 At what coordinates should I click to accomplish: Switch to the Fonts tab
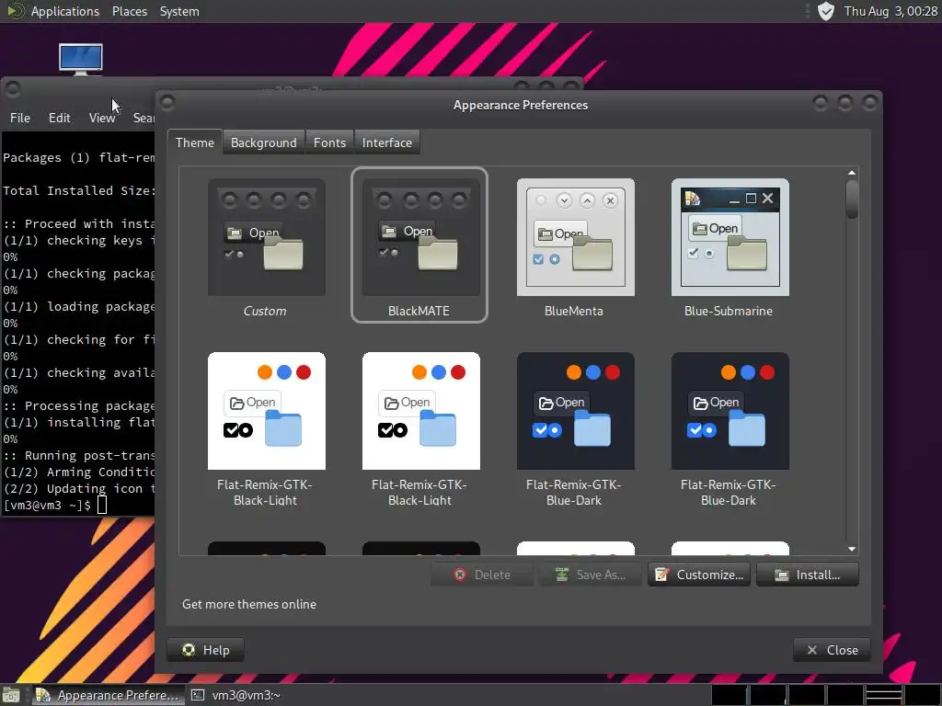pos(330,142)
